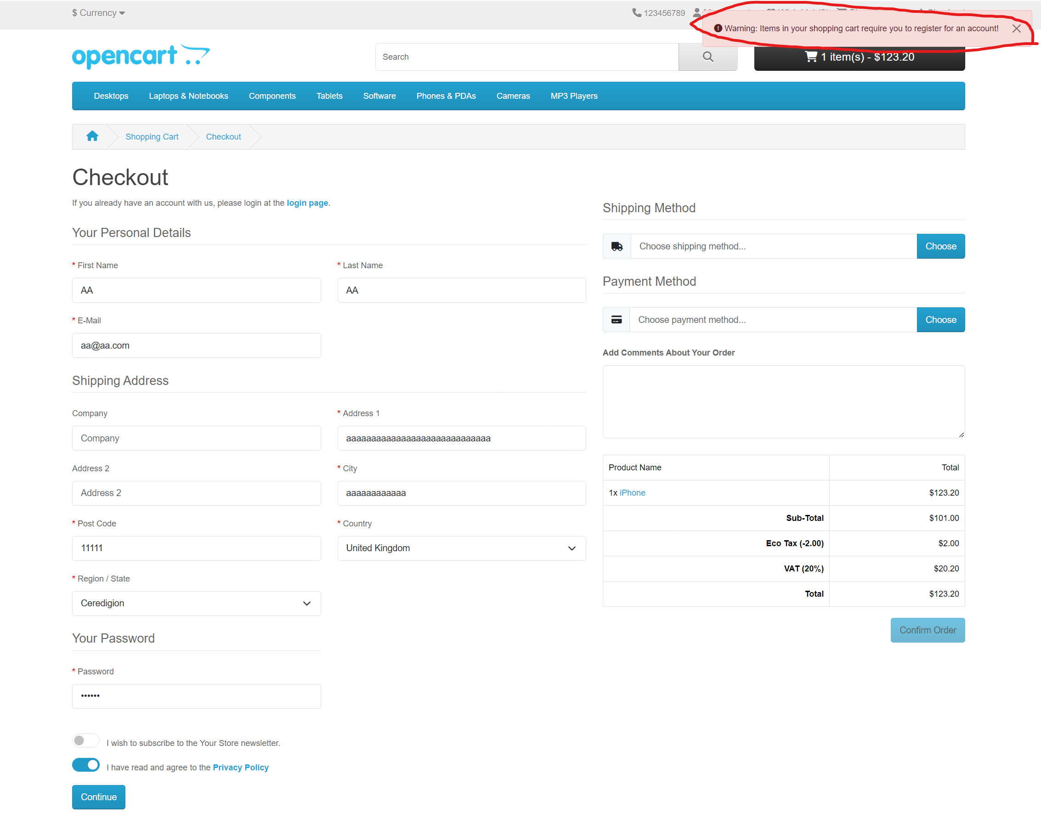Click the City field
Screen dimensions: 1041x836
[461, 493]
